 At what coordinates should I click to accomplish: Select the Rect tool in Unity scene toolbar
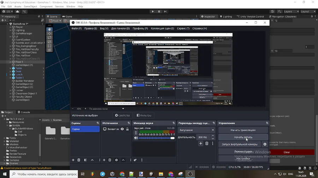[x=49, y=46]
